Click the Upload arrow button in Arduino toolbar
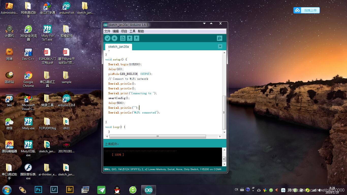The image size is (347, 195). [114, 38]
